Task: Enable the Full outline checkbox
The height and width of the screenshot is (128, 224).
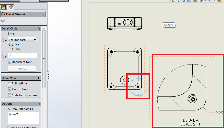Action: (x=10, y=83)
